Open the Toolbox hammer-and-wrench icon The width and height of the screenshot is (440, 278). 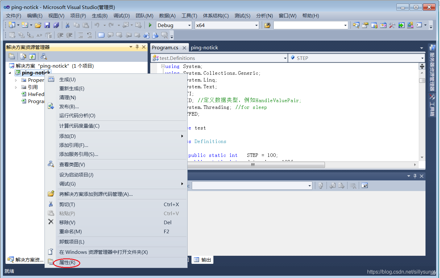click(392, 25)
